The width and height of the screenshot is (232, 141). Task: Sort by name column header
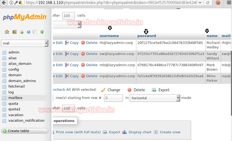click(x=212, y=36)
